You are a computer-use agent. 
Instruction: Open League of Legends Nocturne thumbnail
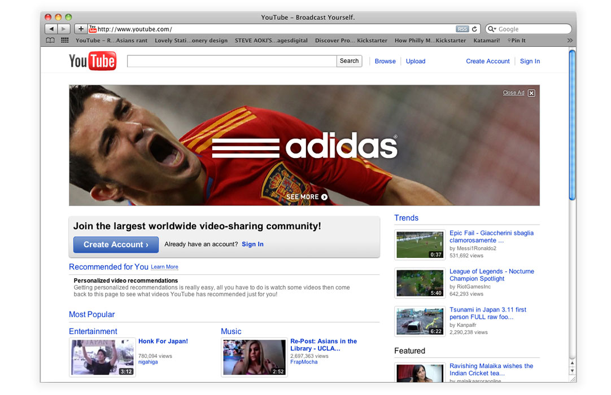420,283
